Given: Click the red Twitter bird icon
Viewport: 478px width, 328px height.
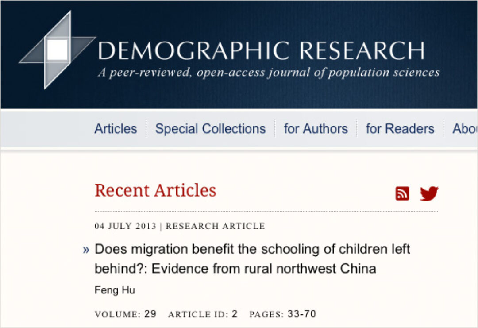Looking at the screenshot, I should pos(429,193).
